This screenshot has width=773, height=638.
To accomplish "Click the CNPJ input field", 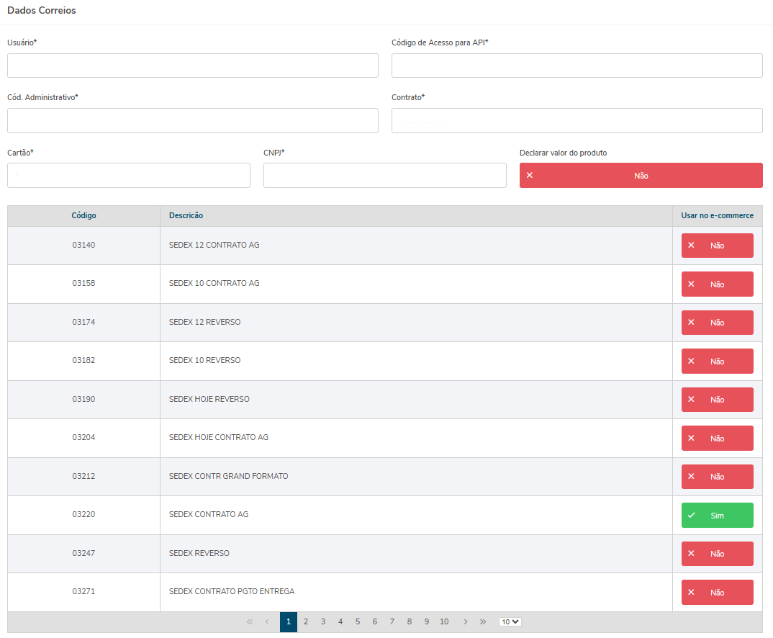I will click(x=384, y=176).
